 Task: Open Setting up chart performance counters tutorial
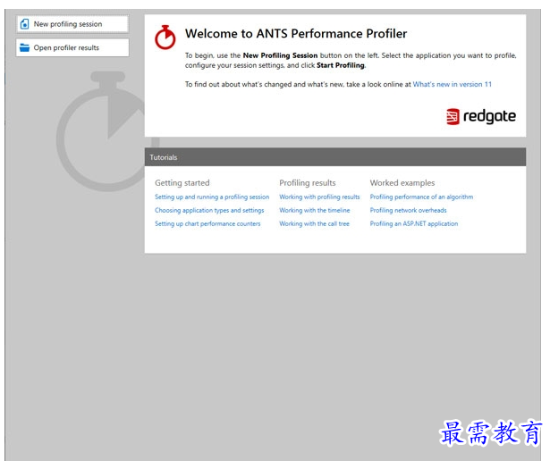coord(207,223)
